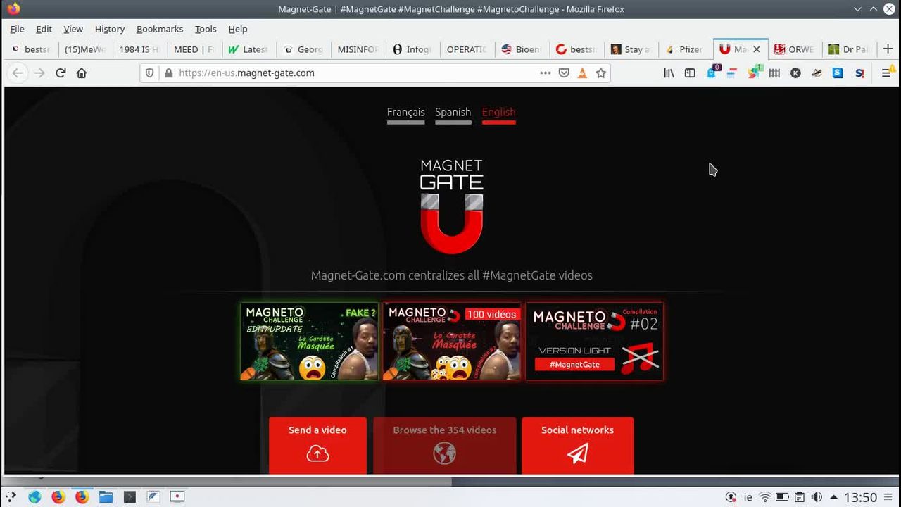Show hidden system tray icons arrow

(x=833, y=497)
